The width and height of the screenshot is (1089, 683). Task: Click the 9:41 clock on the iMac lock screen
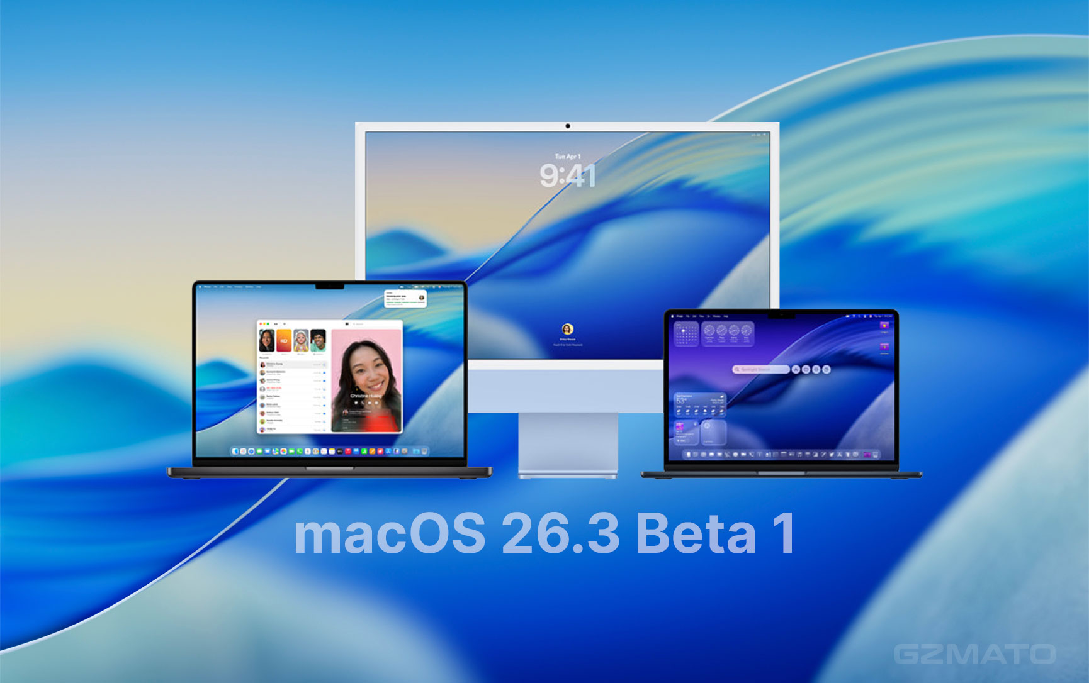coord(567,175)
